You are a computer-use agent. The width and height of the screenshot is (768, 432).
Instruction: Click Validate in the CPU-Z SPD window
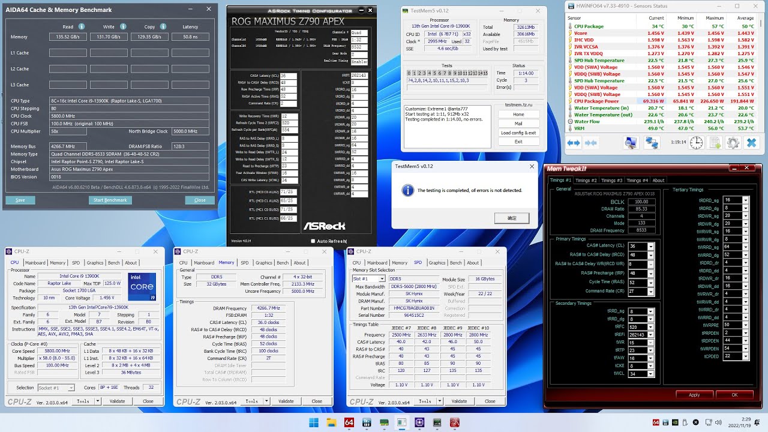click(459, 401)
